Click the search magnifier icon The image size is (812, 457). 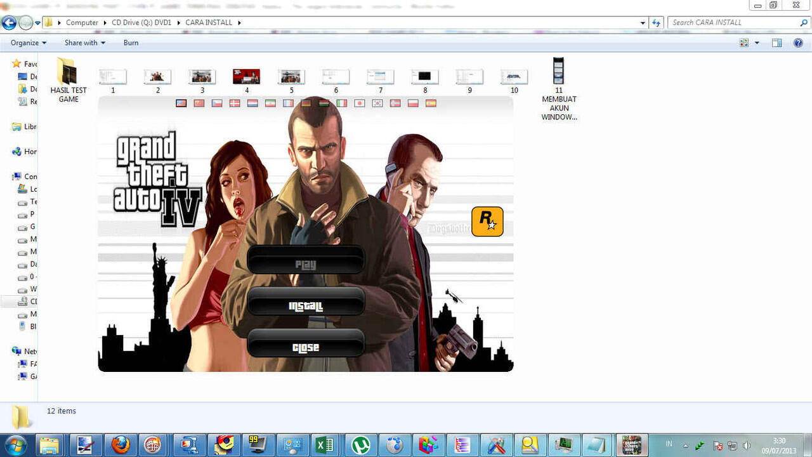click(x=804, y=22)
